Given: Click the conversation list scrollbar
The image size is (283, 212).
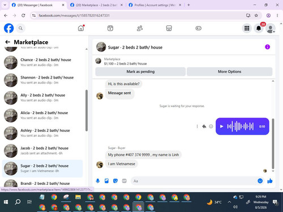Looking at the screenshot, I should tap(87, 110).
